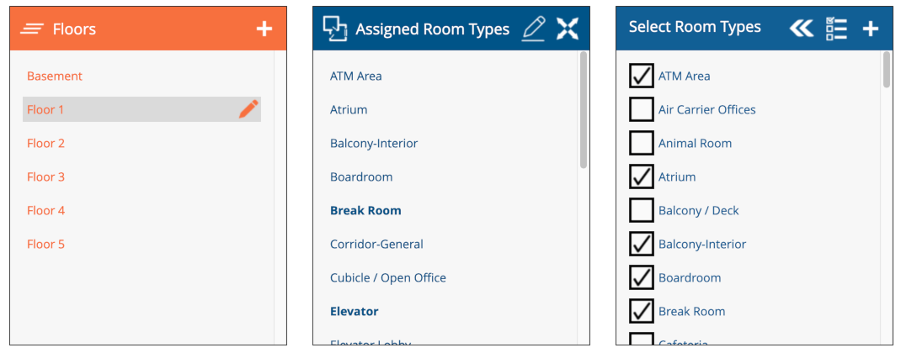Click the Assigned Room Types layers icon

point(335,29)
